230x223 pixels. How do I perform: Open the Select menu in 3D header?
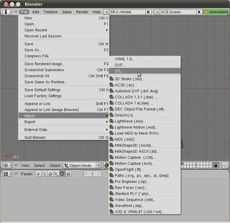40,166
